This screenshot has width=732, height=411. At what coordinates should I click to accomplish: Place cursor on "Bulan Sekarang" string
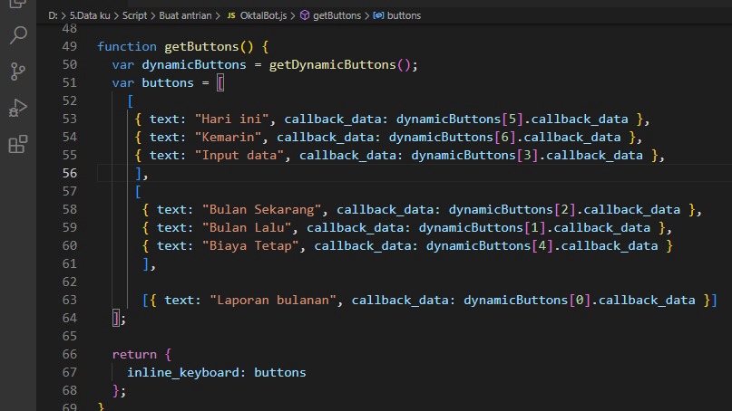tap(261, 209)
